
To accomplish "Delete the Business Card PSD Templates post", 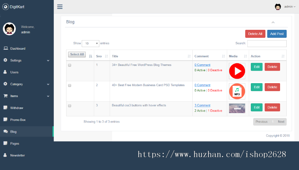I will pyautogui.click(x=272, y=87).
